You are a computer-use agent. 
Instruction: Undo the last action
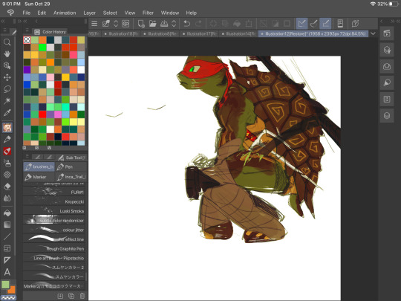(186, 24)
